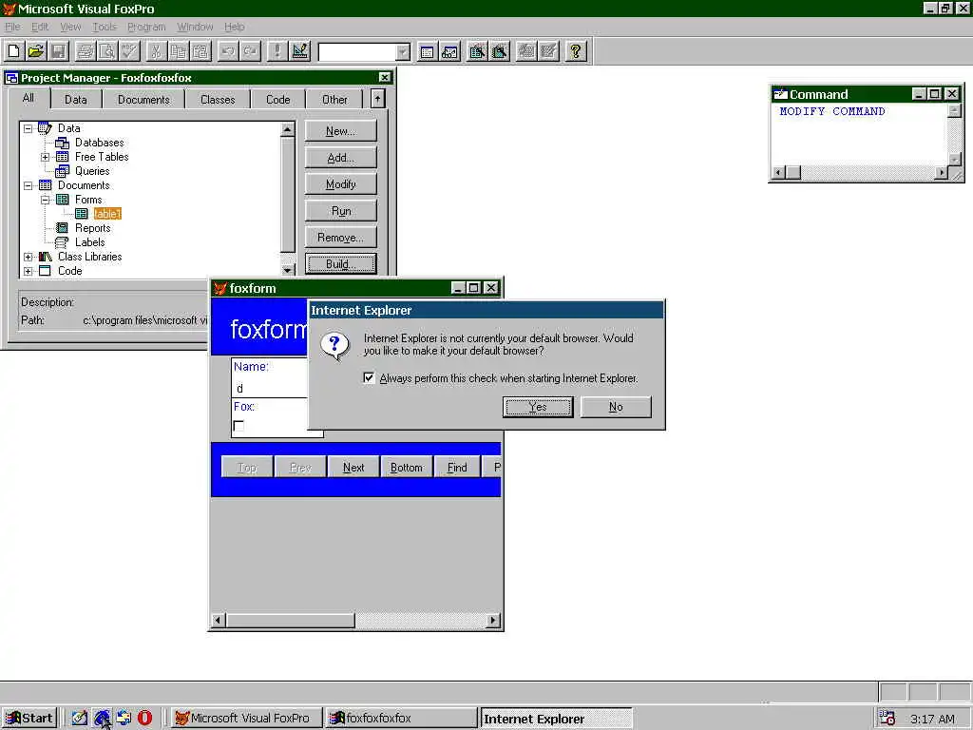Click the Command window horizontal scrollbar thumb
Image resolution: width=973 pixels, height=730 pixels.
pos(793,172)
